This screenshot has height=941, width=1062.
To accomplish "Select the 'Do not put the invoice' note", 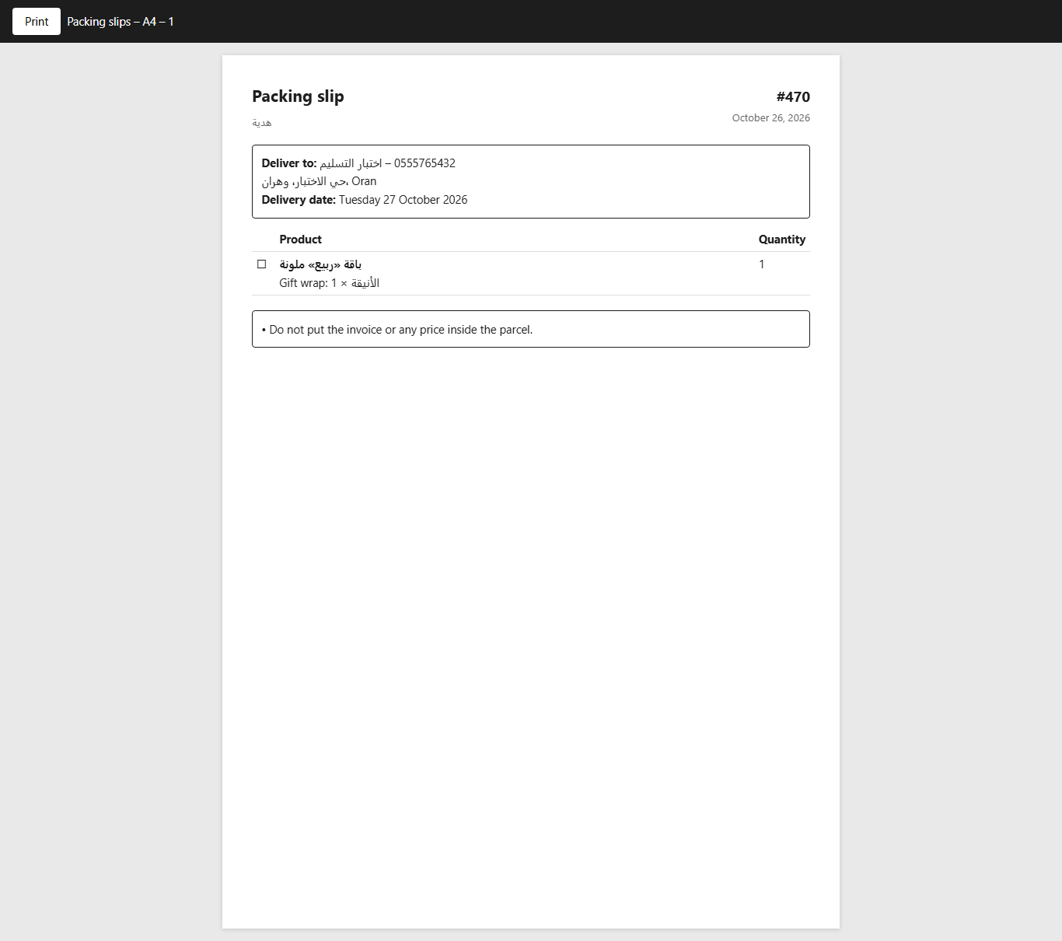I will coord(397,330).
